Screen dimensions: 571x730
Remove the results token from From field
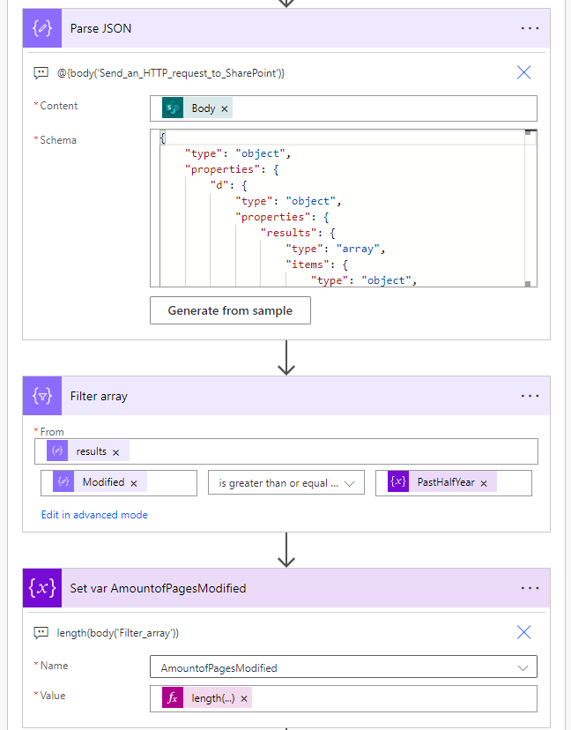115,451
